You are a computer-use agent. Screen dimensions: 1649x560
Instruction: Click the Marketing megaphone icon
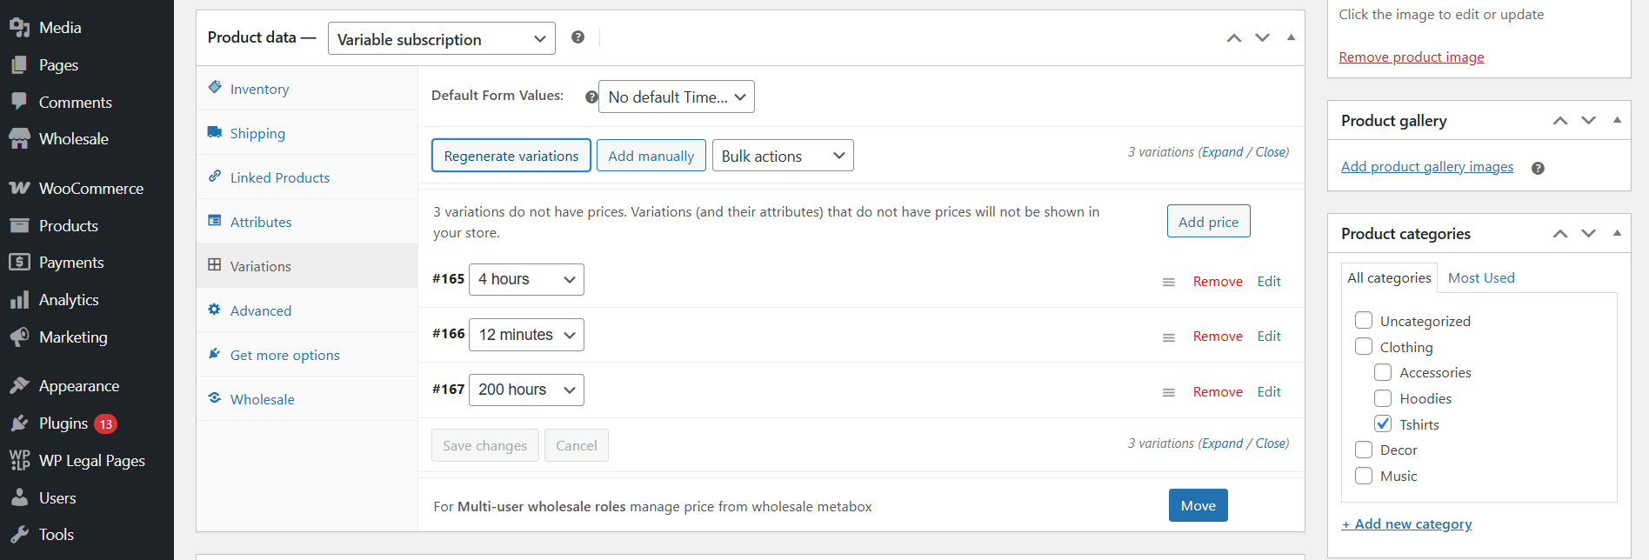tap(19, 337)
